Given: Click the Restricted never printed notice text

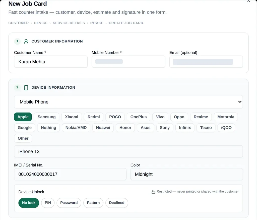Looking at the screenshot, I should pyautogui.click(x=198, y=191).
